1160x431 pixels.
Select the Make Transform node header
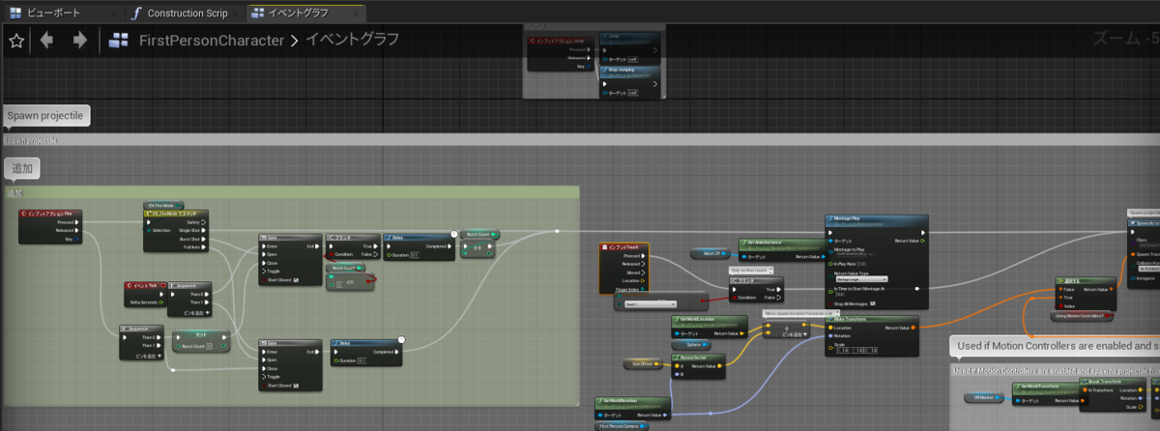pos(871,319)
